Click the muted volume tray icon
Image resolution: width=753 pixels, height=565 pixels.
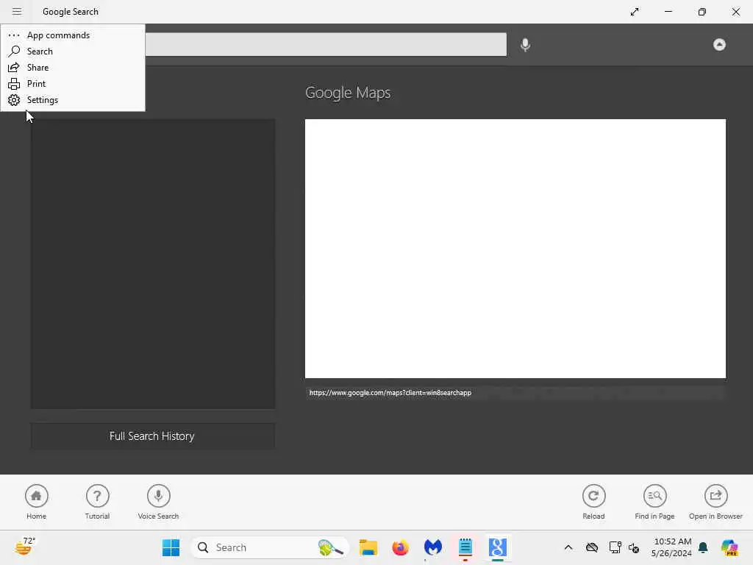coord(634,547)
